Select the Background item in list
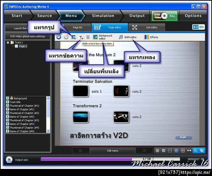Viewport: 212px width, 176px height. point(20,98)
